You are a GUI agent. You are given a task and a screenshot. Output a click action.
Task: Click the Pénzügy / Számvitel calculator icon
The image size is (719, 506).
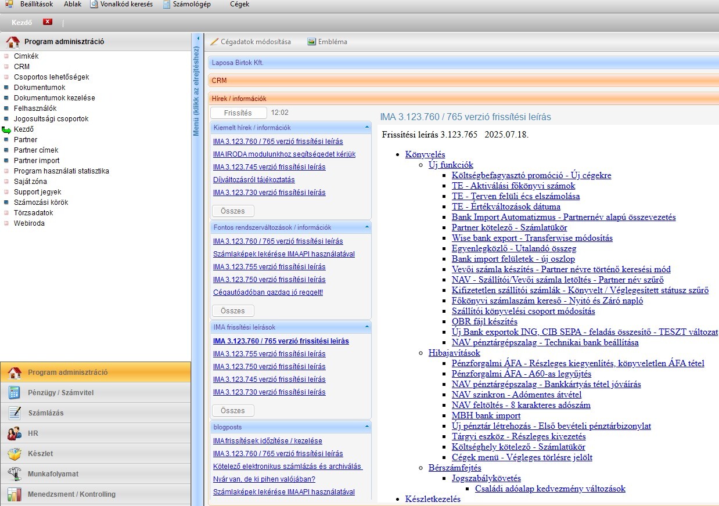click(15, 393)
